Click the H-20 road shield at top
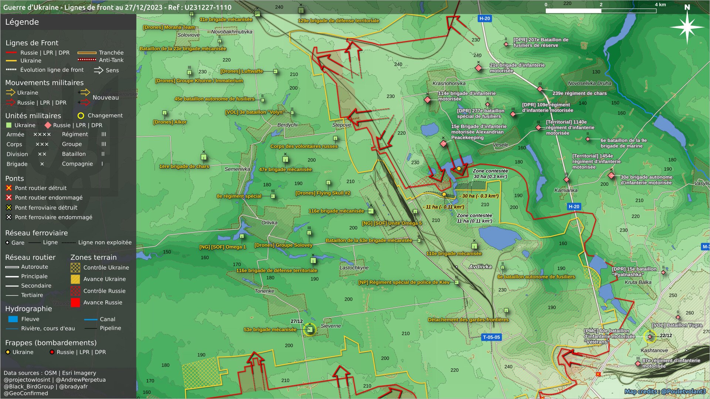Screen dimensions: 710x399 pyautogui.click(x=484, y=18)
